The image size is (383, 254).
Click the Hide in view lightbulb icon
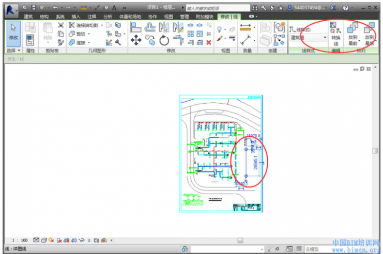pos(219,29)
